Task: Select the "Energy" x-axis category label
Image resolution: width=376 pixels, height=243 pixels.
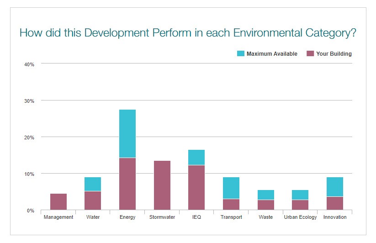Action: pyautogui.click(x=127, y=217)
